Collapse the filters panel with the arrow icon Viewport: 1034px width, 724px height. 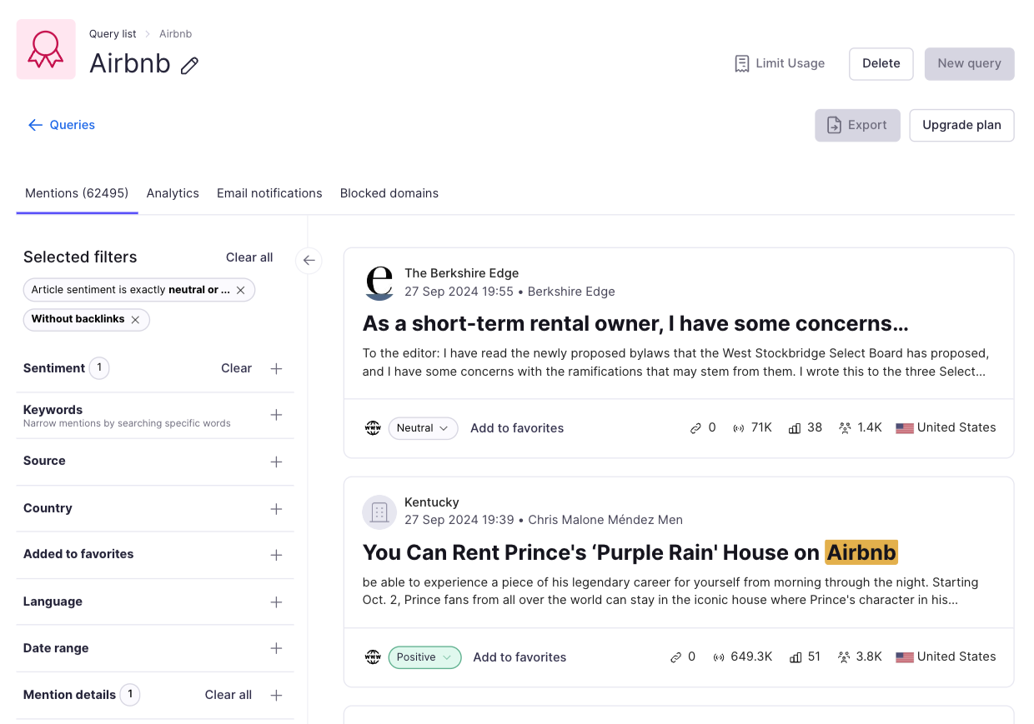point(309,261)
